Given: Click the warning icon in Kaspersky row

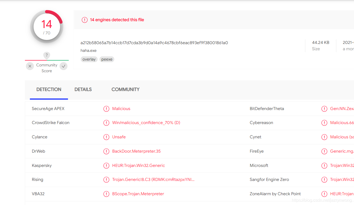Looking at the screenshot, I should point(106,166).
